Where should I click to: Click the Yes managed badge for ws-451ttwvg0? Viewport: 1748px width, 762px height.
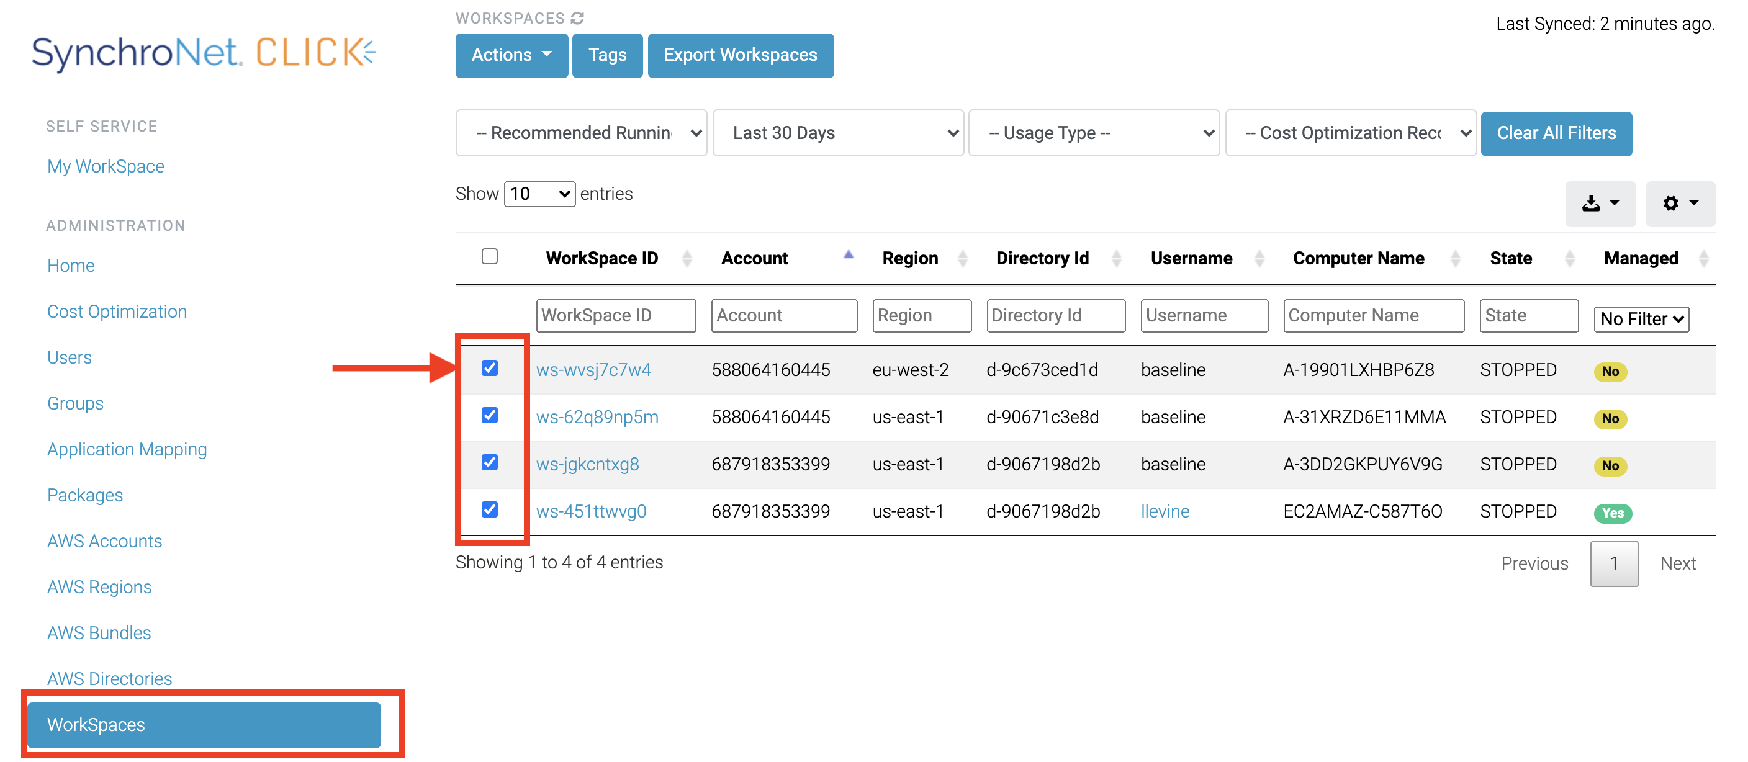1613,513
